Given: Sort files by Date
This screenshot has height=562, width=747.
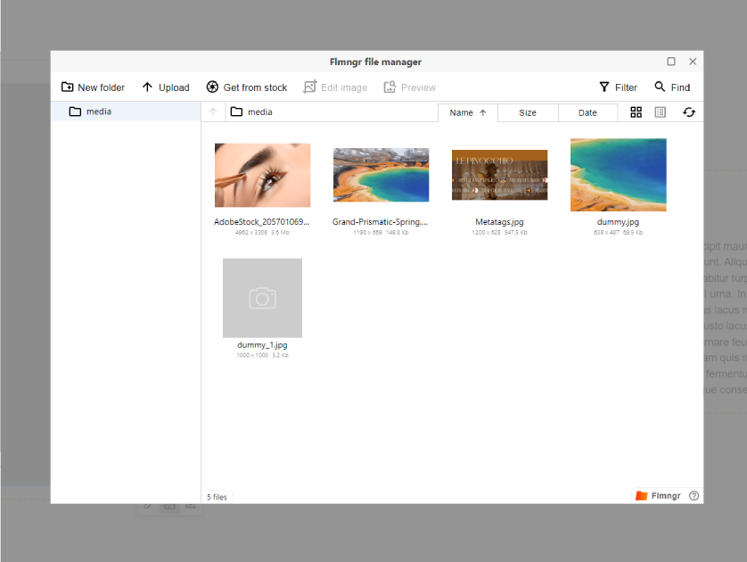Looking at the screenshot, I should tap(587, 112).
